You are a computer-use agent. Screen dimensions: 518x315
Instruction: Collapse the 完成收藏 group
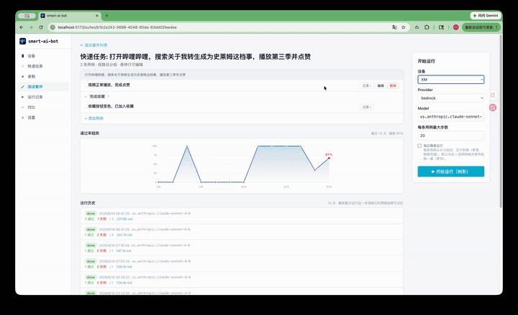pyautogui.click(x=86, y=97)
